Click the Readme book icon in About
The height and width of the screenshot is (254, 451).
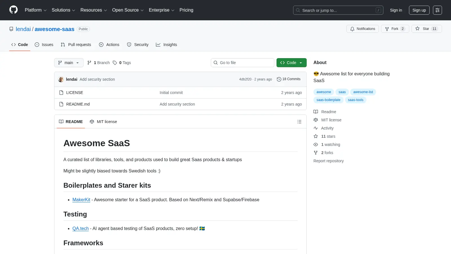pyautogui.click(x=316, y=112)
